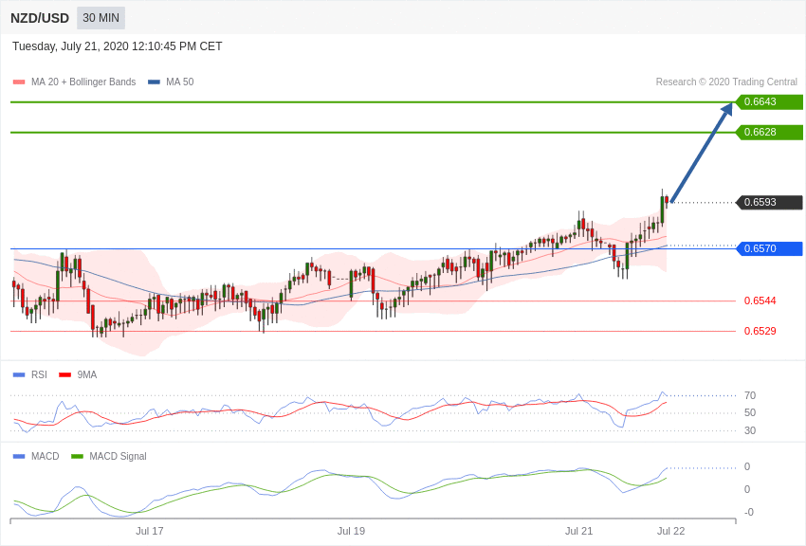Click the 0.6593 current price tag
This screenshot has height=546, width=806.
770,202
